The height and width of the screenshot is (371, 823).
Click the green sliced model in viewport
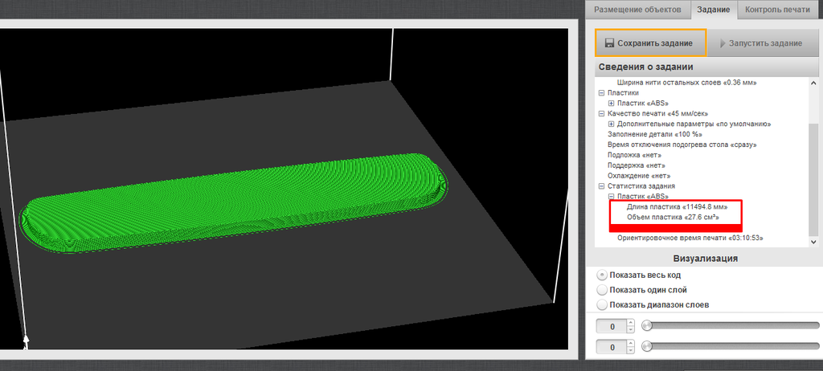(233, 201)
